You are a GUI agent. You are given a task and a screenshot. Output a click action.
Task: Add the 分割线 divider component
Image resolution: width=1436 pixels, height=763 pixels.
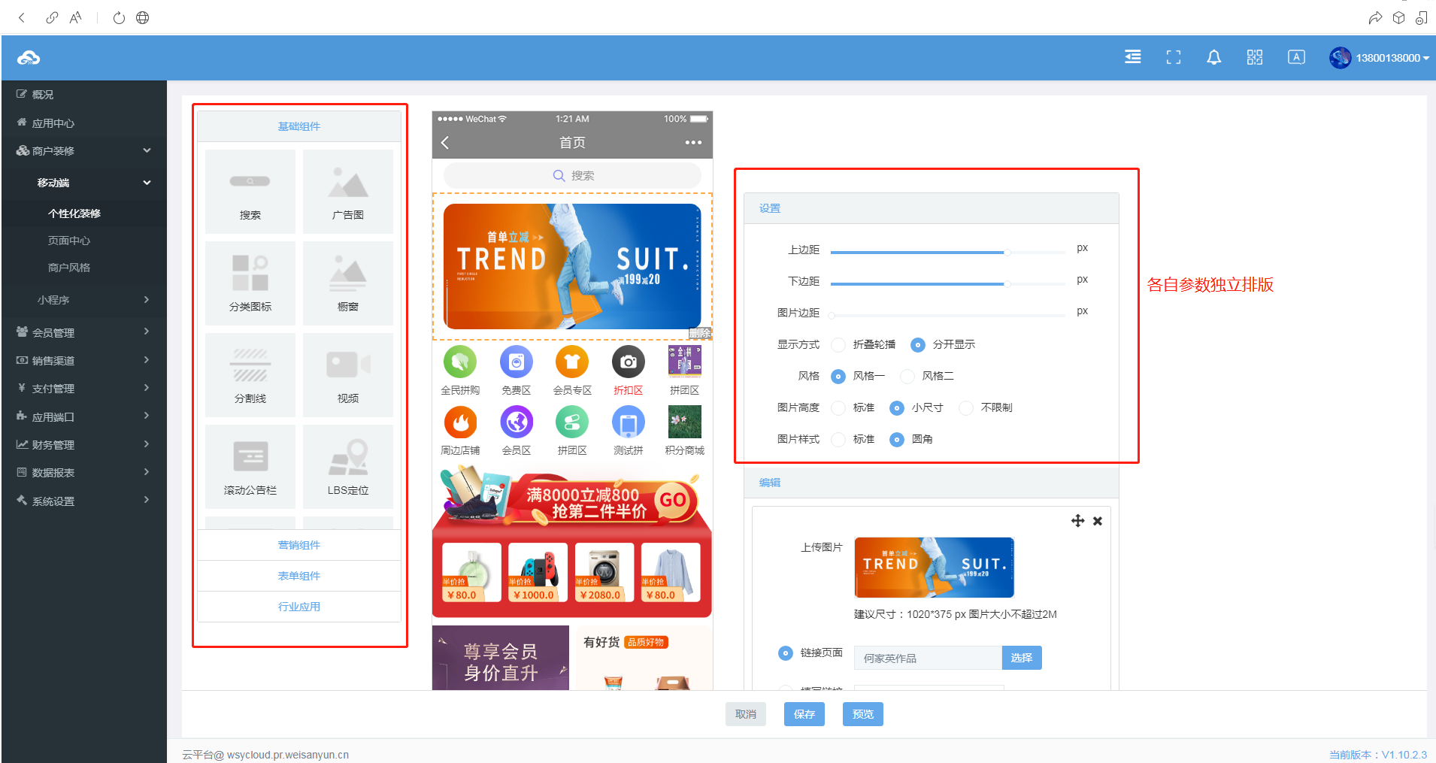tap(250, 375)
